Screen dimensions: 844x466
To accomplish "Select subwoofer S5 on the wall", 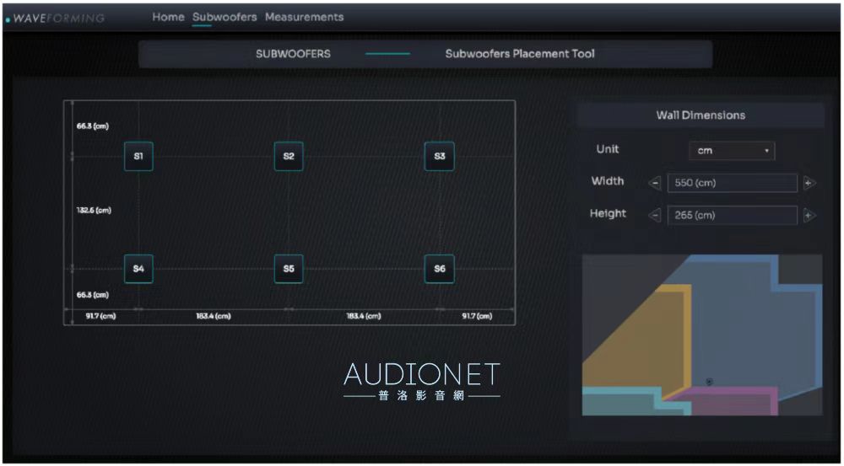I will 289,269.
